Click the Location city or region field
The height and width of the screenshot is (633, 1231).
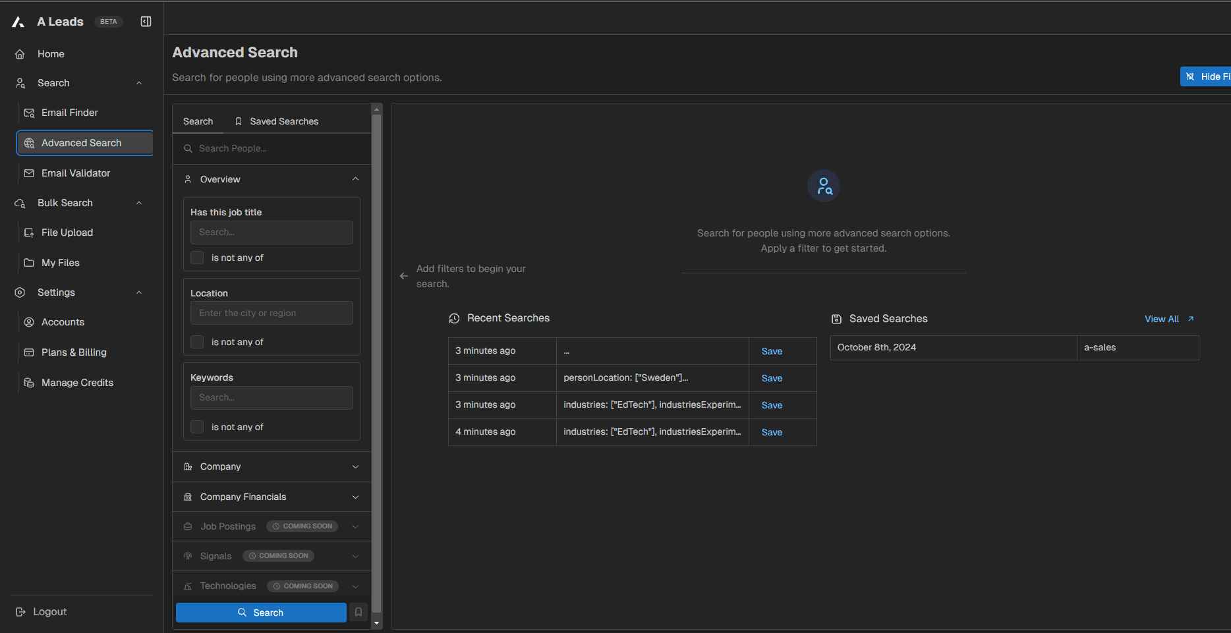pyautogui.click(x=272, y=313)
